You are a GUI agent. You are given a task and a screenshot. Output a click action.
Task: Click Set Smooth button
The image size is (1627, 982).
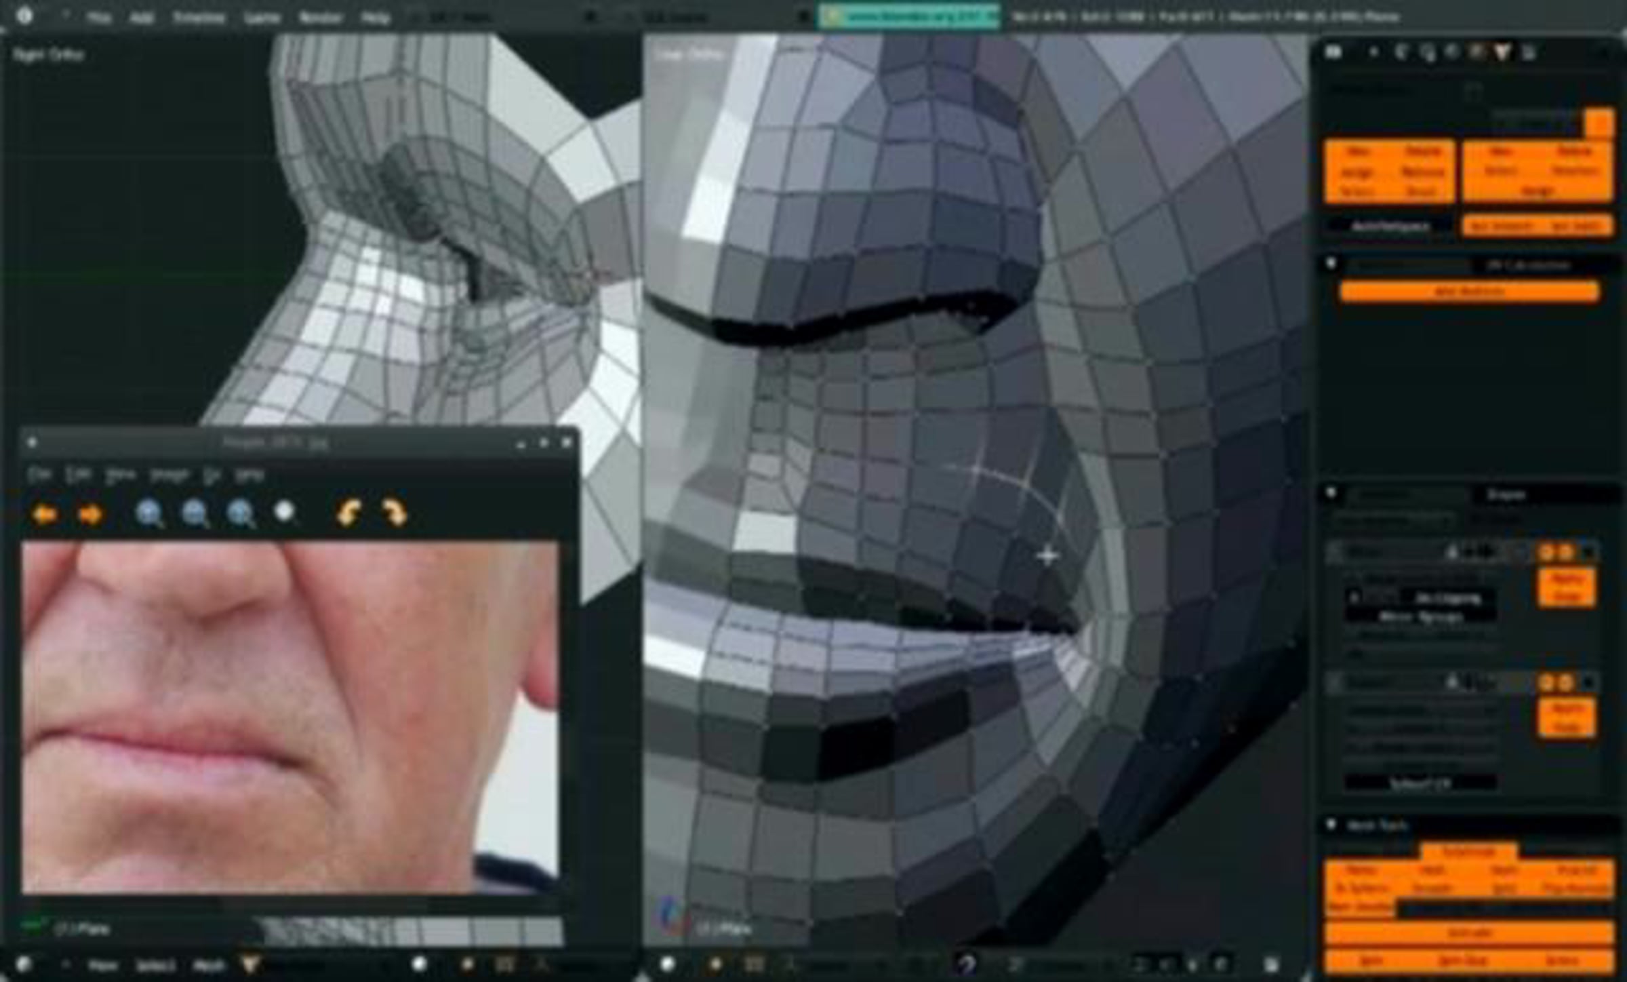(1500, 226)
